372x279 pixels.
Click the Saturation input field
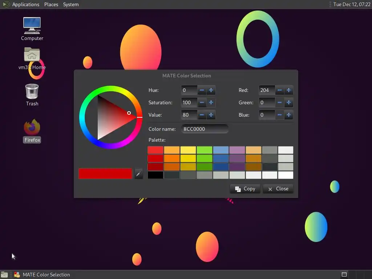pyautogui.click(x=189, y=103)
